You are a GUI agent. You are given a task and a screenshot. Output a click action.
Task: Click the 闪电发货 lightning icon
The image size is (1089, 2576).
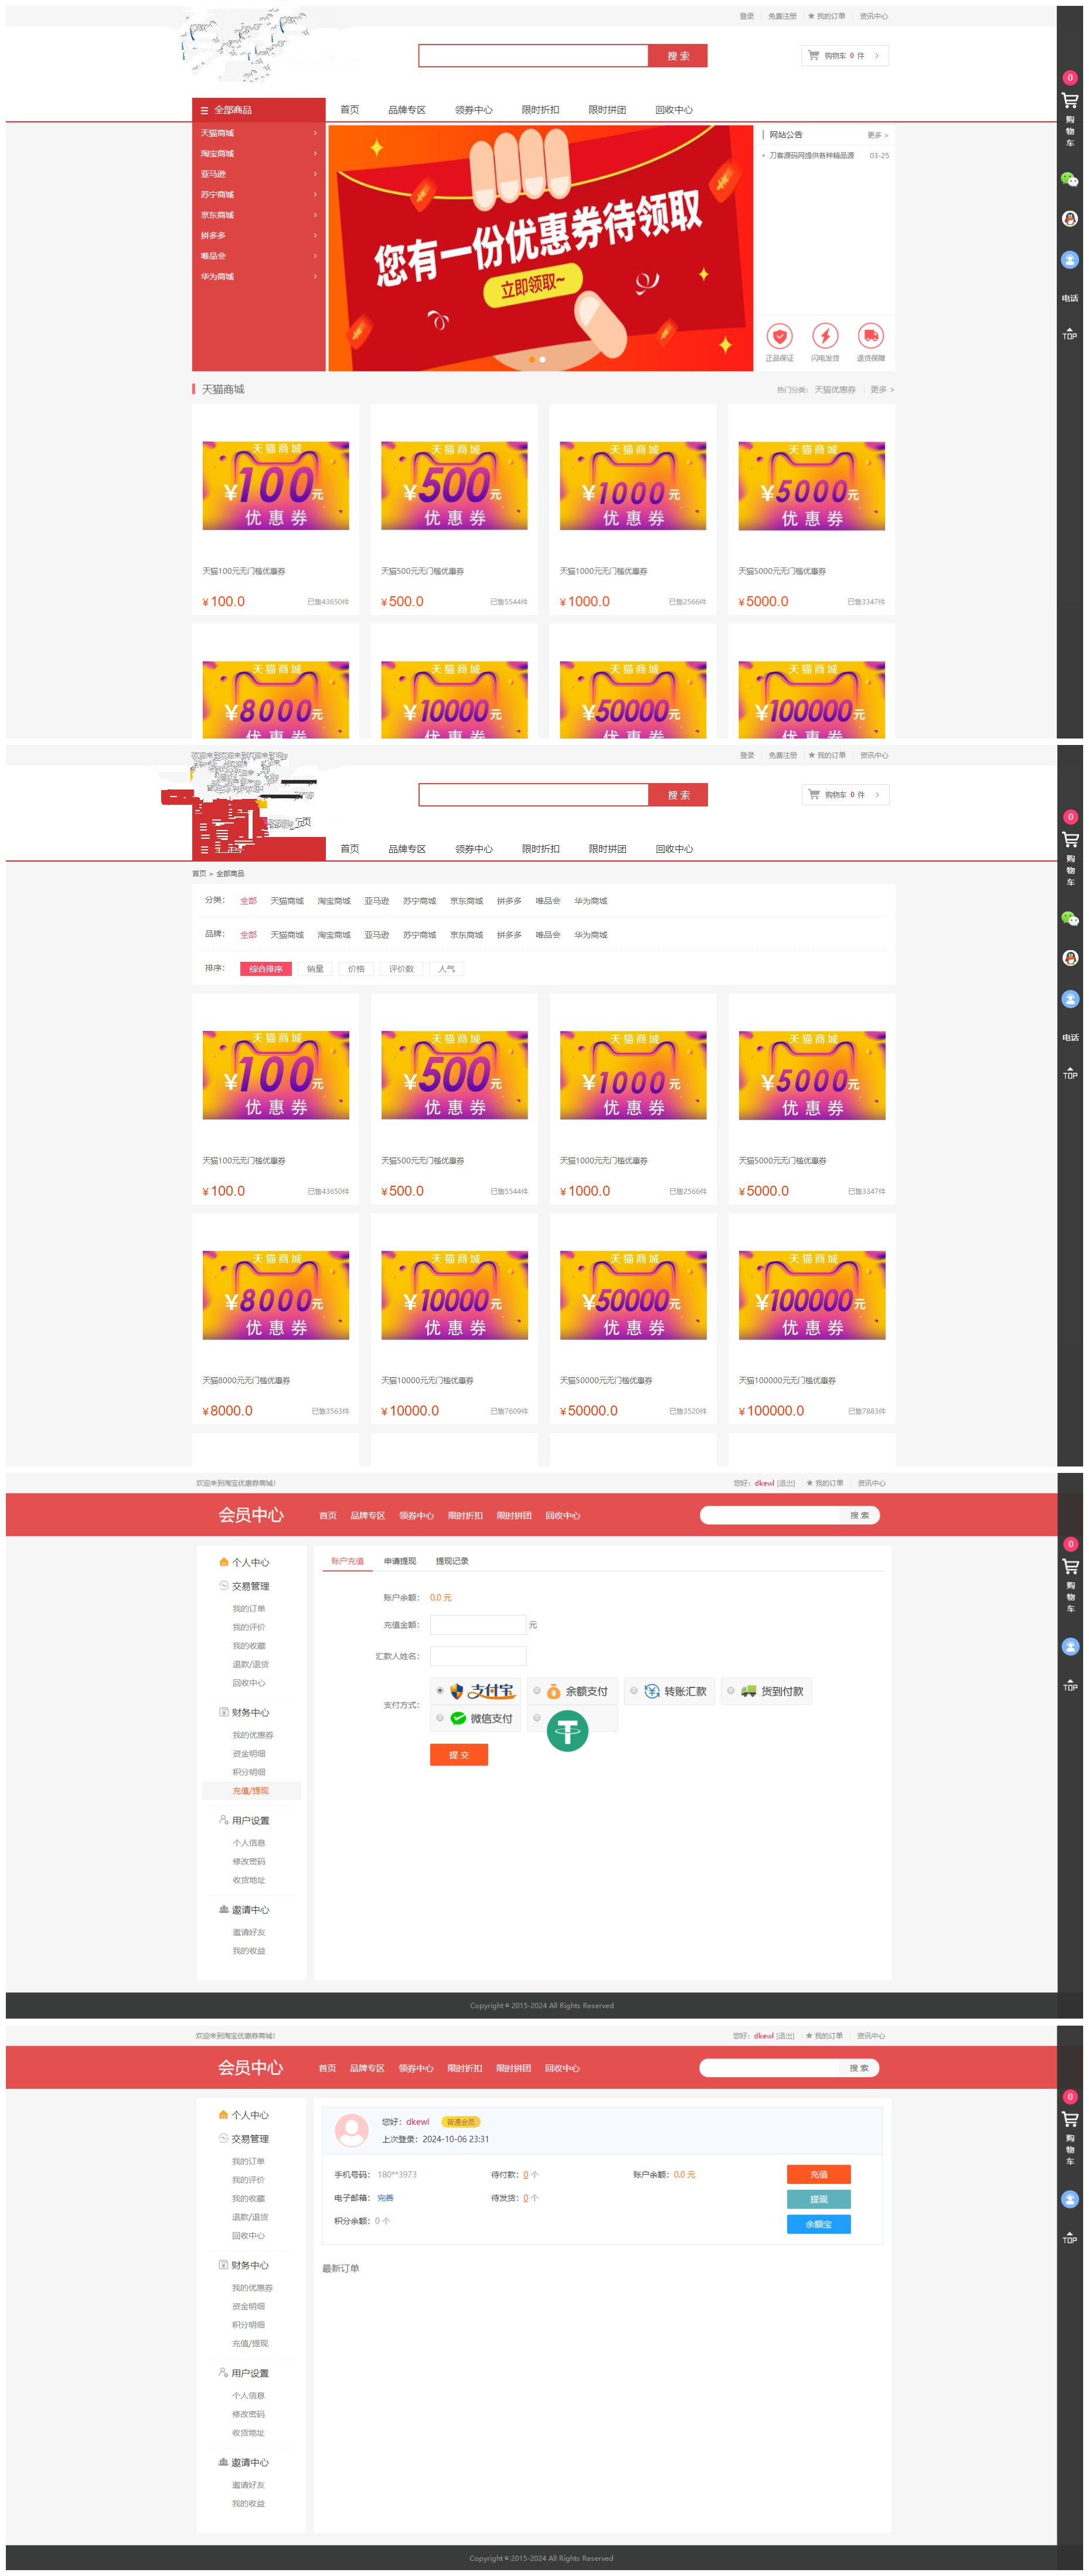825,335
